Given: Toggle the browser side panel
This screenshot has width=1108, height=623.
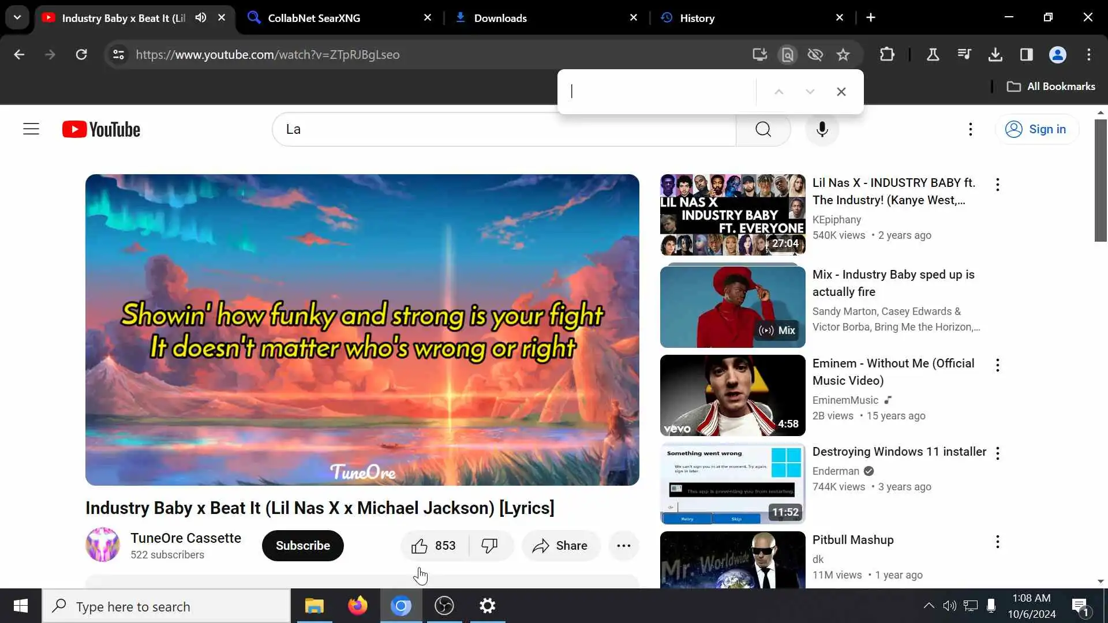Looking at the screenshot, I should (x=1026, y=55).
